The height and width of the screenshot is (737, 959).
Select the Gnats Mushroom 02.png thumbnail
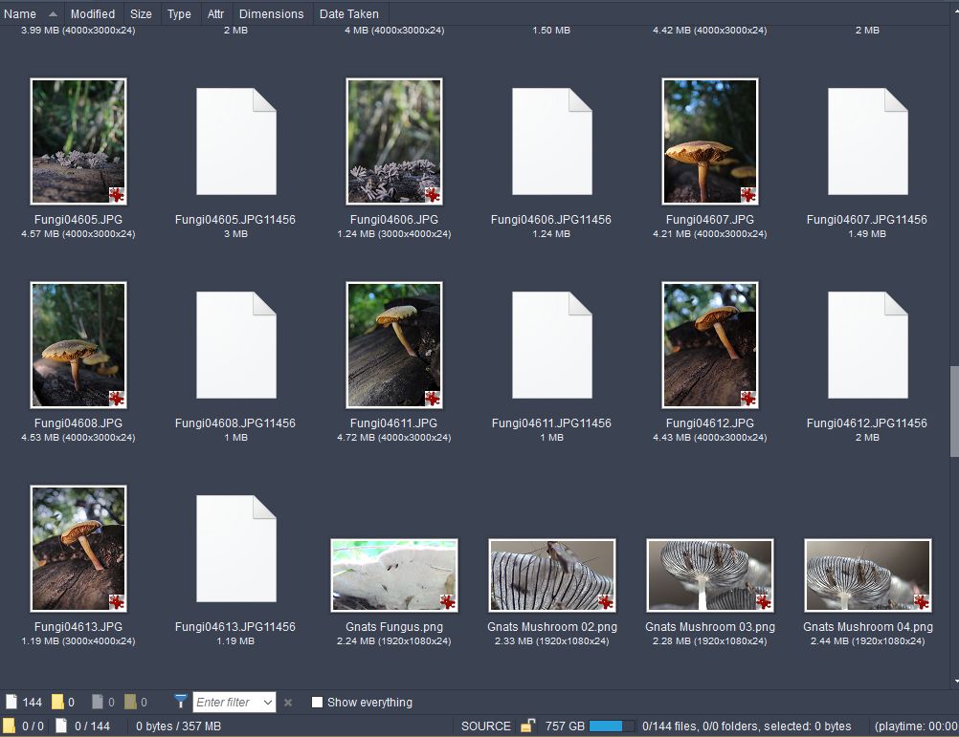coord(551,575)
